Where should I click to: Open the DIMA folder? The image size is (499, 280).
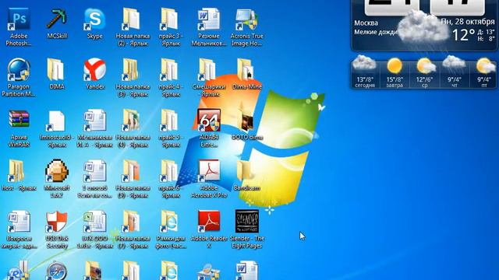(57, 74)
